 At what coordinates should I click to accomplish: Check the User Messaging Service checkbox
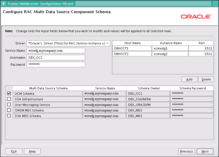(9, 104)
